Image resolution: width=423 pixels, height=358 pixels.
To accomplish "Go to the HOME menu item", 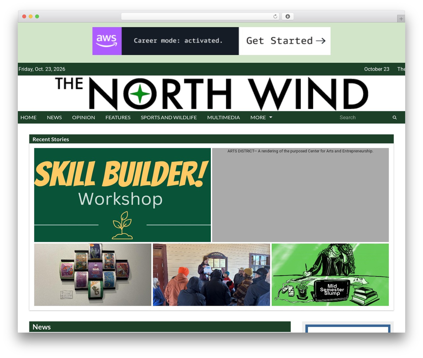I will point(28,117).
